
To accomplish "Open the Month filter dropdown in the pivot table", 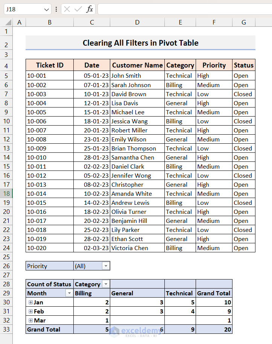I will point(69,293).
